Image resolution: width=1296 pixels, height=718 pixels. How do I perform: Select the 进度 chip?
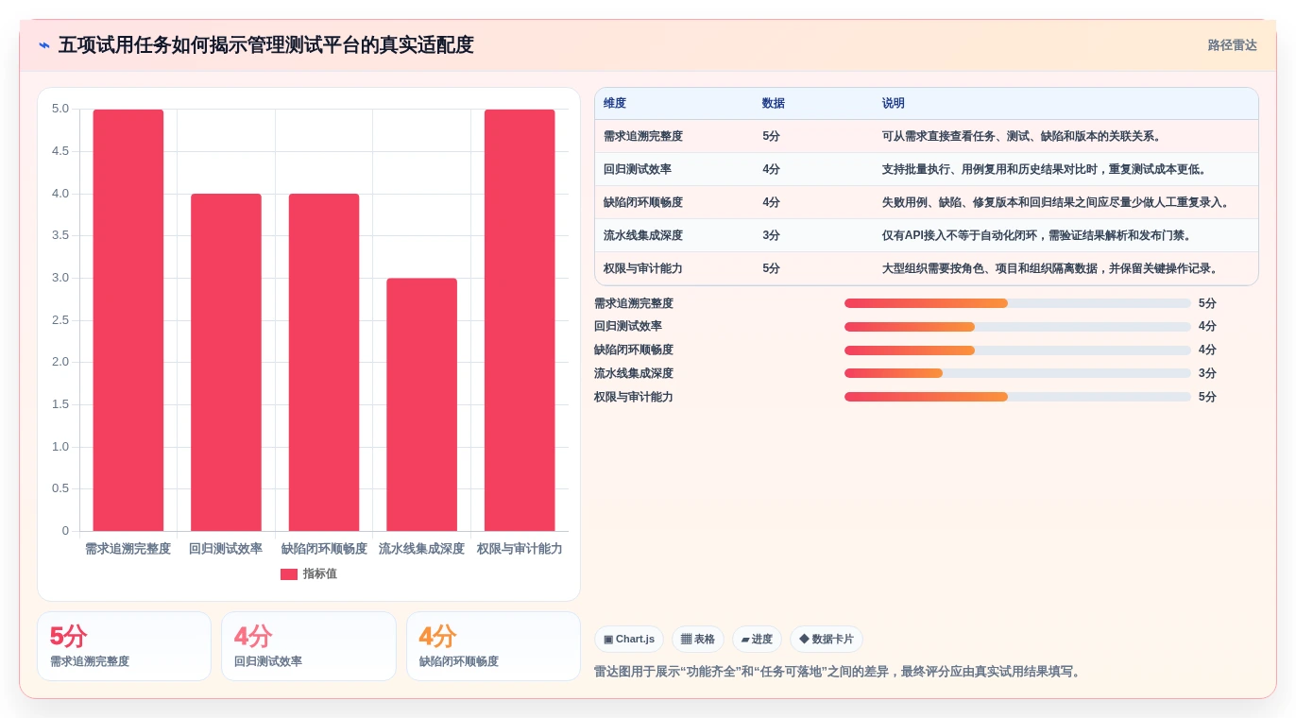pos(757,640)
